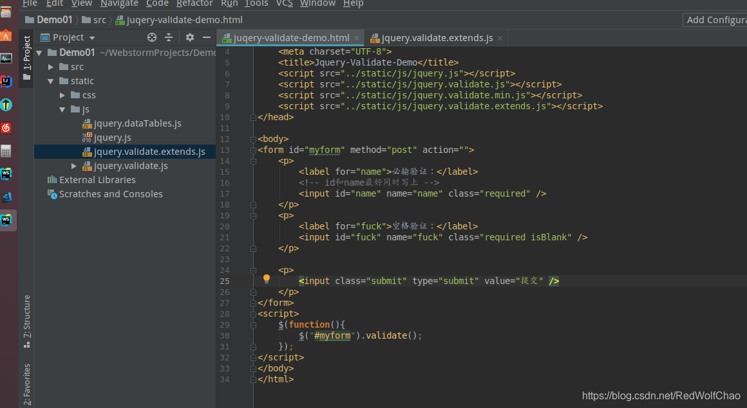Close the jquery.validate.extends.js tab
Screen dimensions: 747x408
[500, 38]
